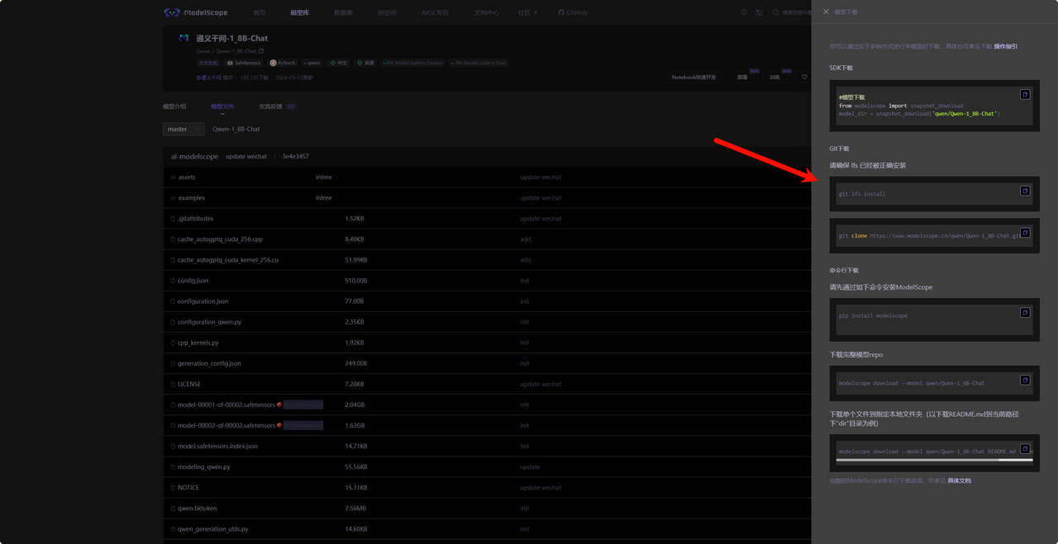
Task: Open the config.json file
Action: coord(193,281)
